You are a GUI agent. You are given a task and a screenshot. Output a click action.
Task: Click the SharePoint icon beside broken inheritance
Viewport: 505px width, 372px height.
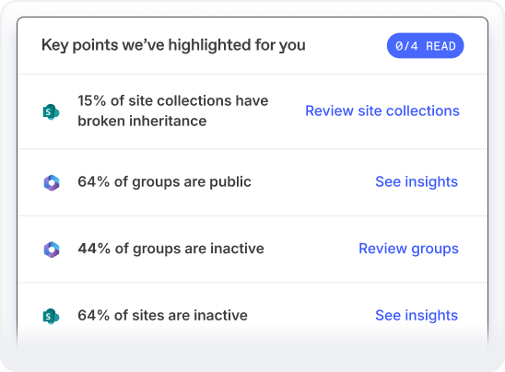coord(51,111)
